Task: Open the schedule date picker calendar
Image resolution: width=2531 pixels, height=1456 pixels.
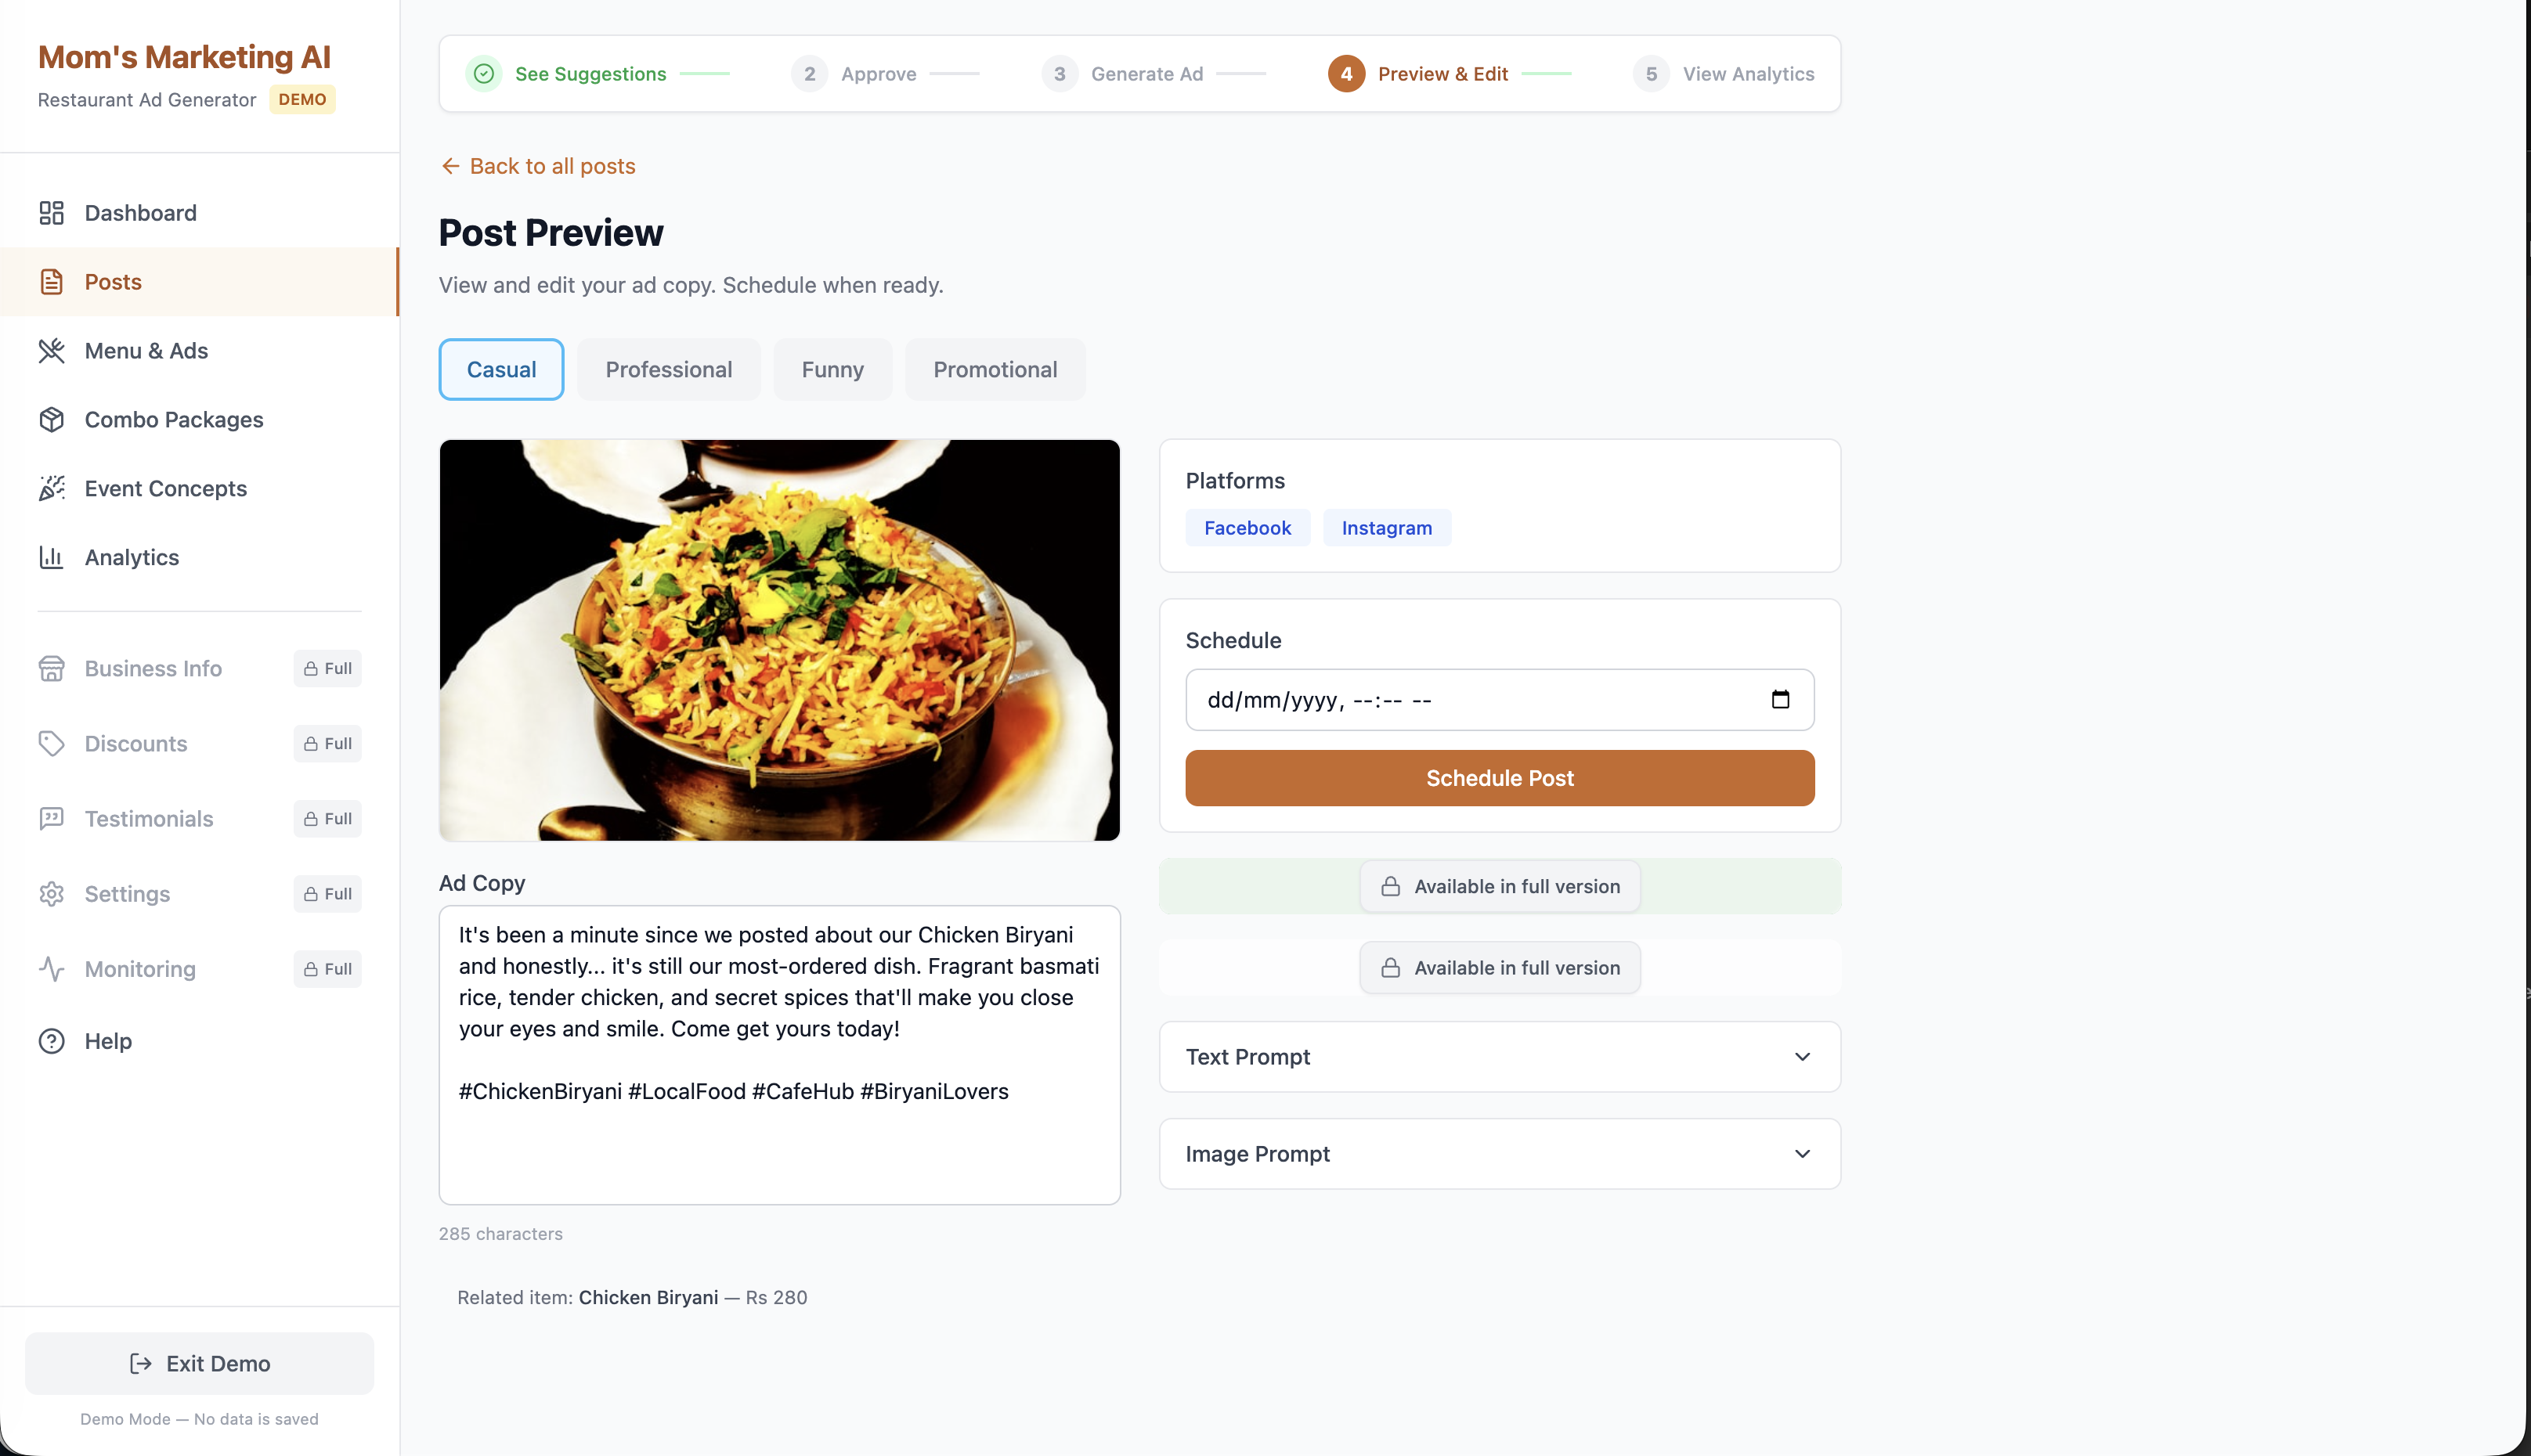Action: point(1782,699)
